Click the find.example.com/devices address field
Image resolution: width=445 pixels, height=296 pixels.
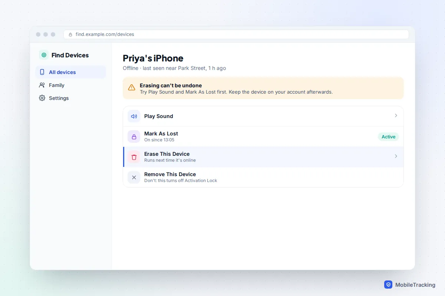pyautogui.click(x=236, y=34)
